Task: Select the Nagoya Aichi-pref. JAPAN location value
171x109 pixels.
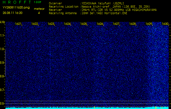Action: point(116,7)
